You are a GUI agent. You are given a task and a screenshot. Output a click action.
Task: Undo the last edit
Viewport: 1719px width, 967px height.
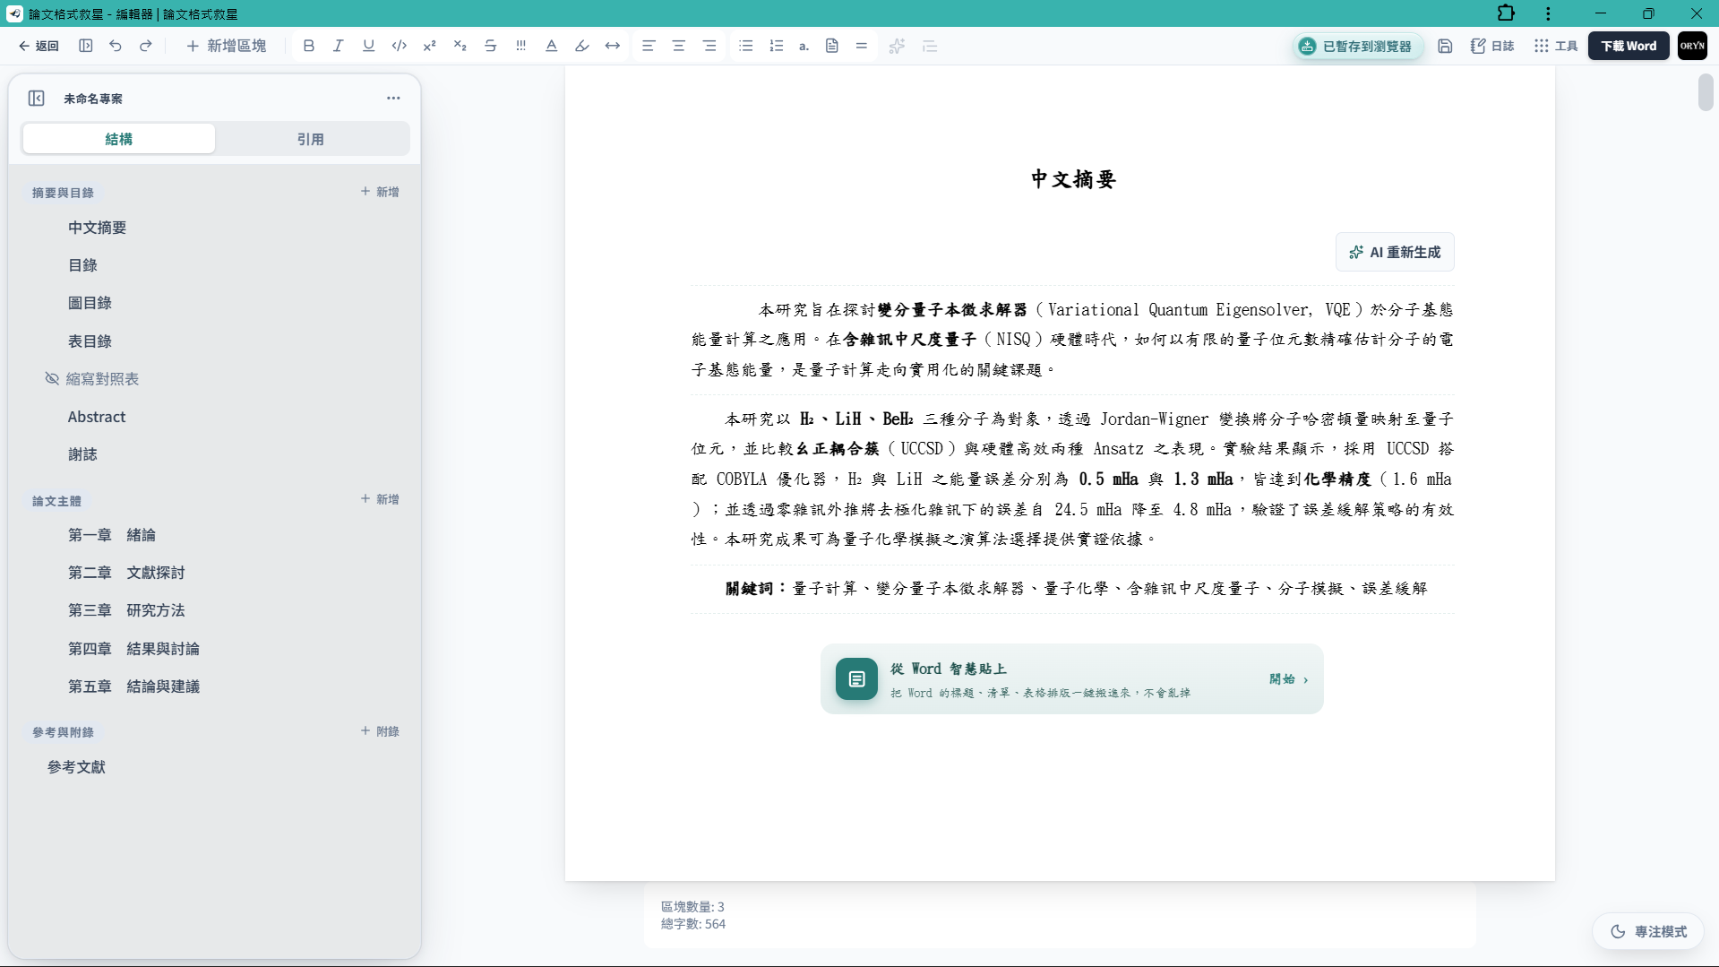point(116,46)
